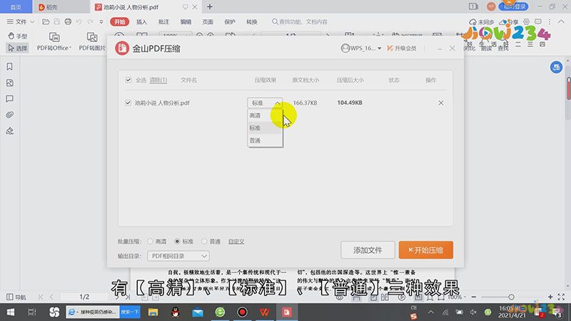The height and width of the screenshot is (321, 571).
Task: Select 标准 batch compression radio button
Action: (177, 241)
